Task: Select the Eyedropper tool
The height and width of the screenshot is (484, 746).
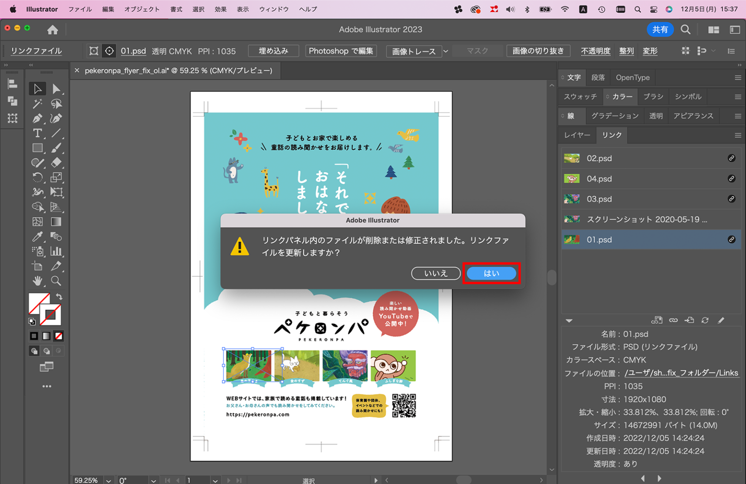Action: (37, 236)
